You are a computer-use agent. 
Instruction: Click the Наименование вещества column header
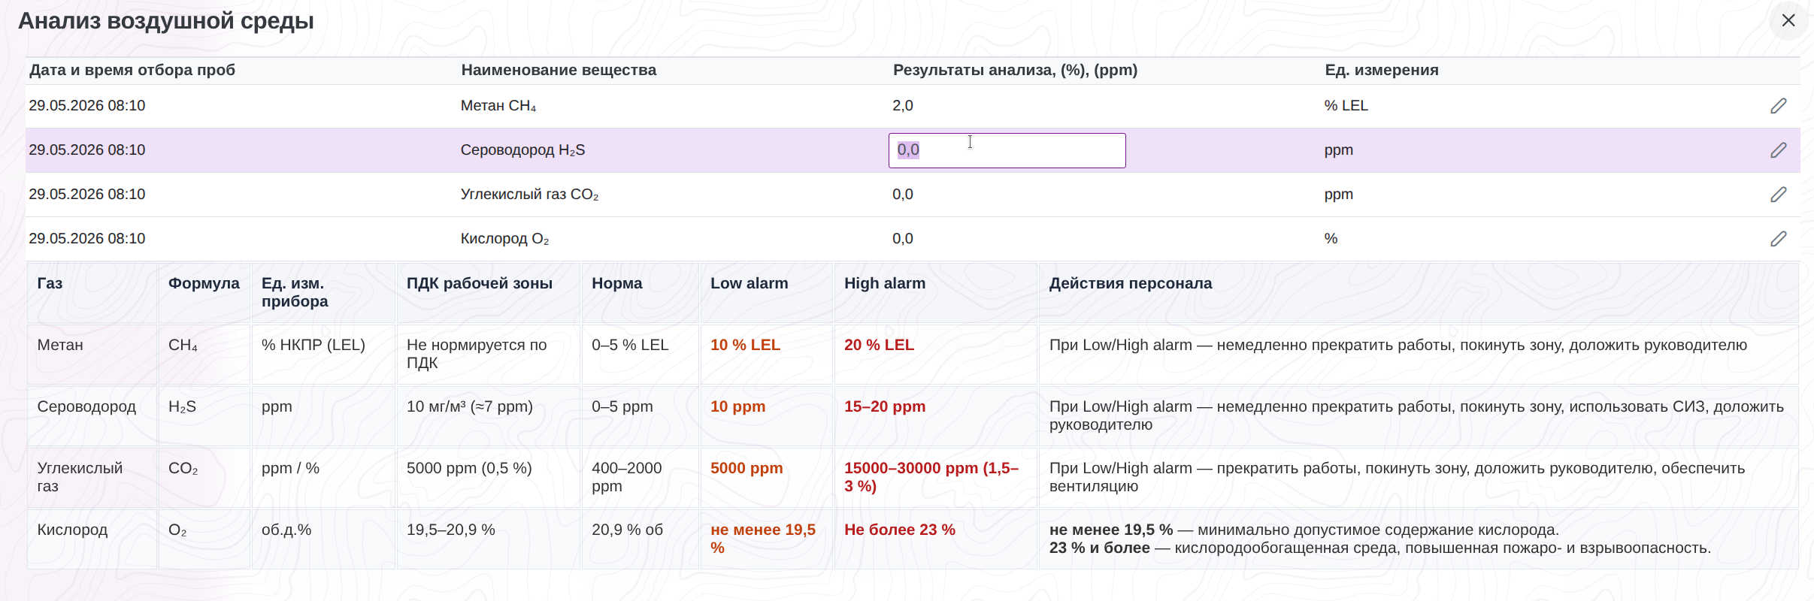[559, 70]
